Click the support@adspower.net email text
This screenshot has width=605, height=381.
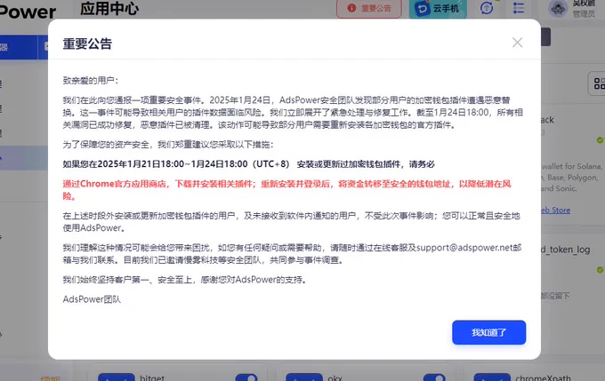tap(464, 248)
